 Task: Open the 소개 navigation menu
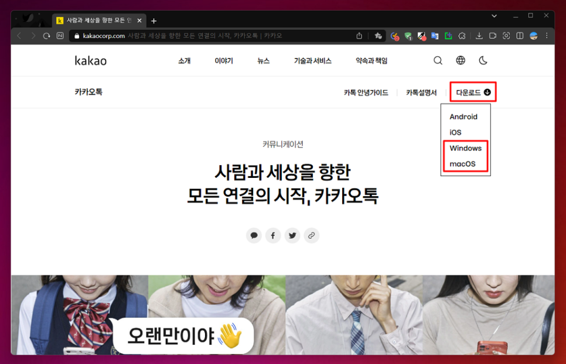coord(185,60)
